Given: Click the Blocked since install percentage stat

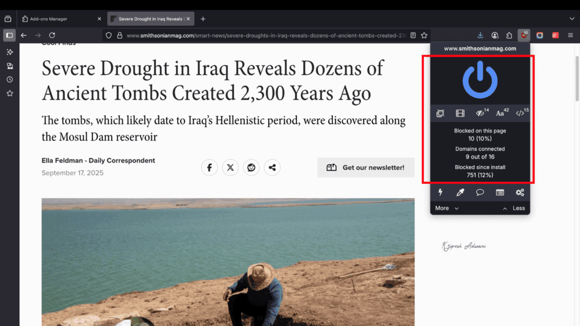Looking at the screenshot, I should [480, 175].
